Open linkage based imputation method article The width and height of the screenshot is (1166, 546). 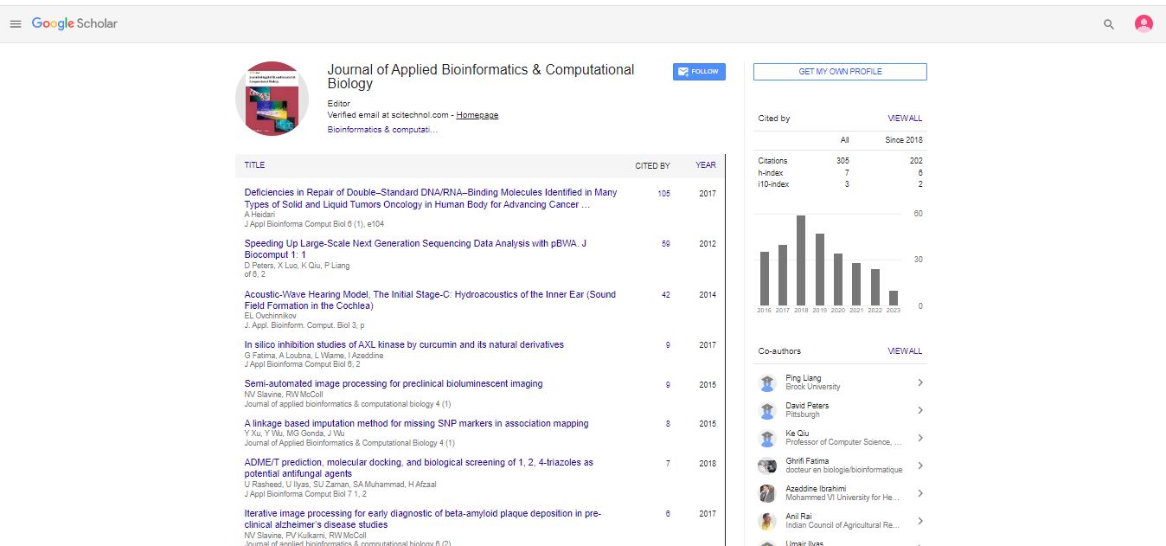pyautogui.click(x=416, y=423)
